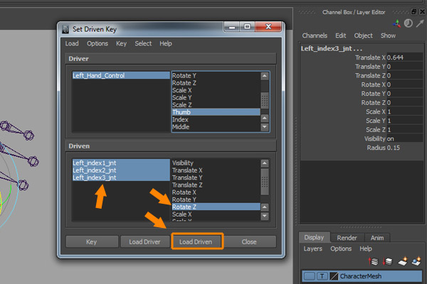Select the CharacterMesh layer name
The width and height of the screenshot is (427, 284).
coord(361,276)
